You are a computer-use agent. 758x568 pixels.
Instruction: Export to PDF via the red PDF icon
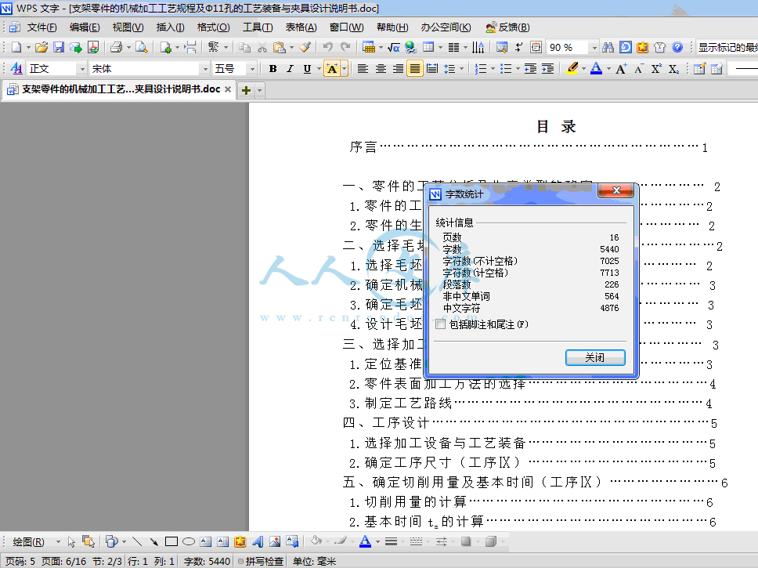coord(93,47)
